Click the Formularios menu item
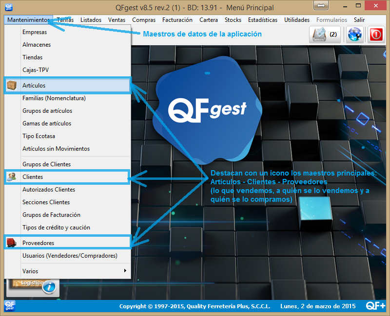Screen dimensions: 390x316 click(331, 20)
